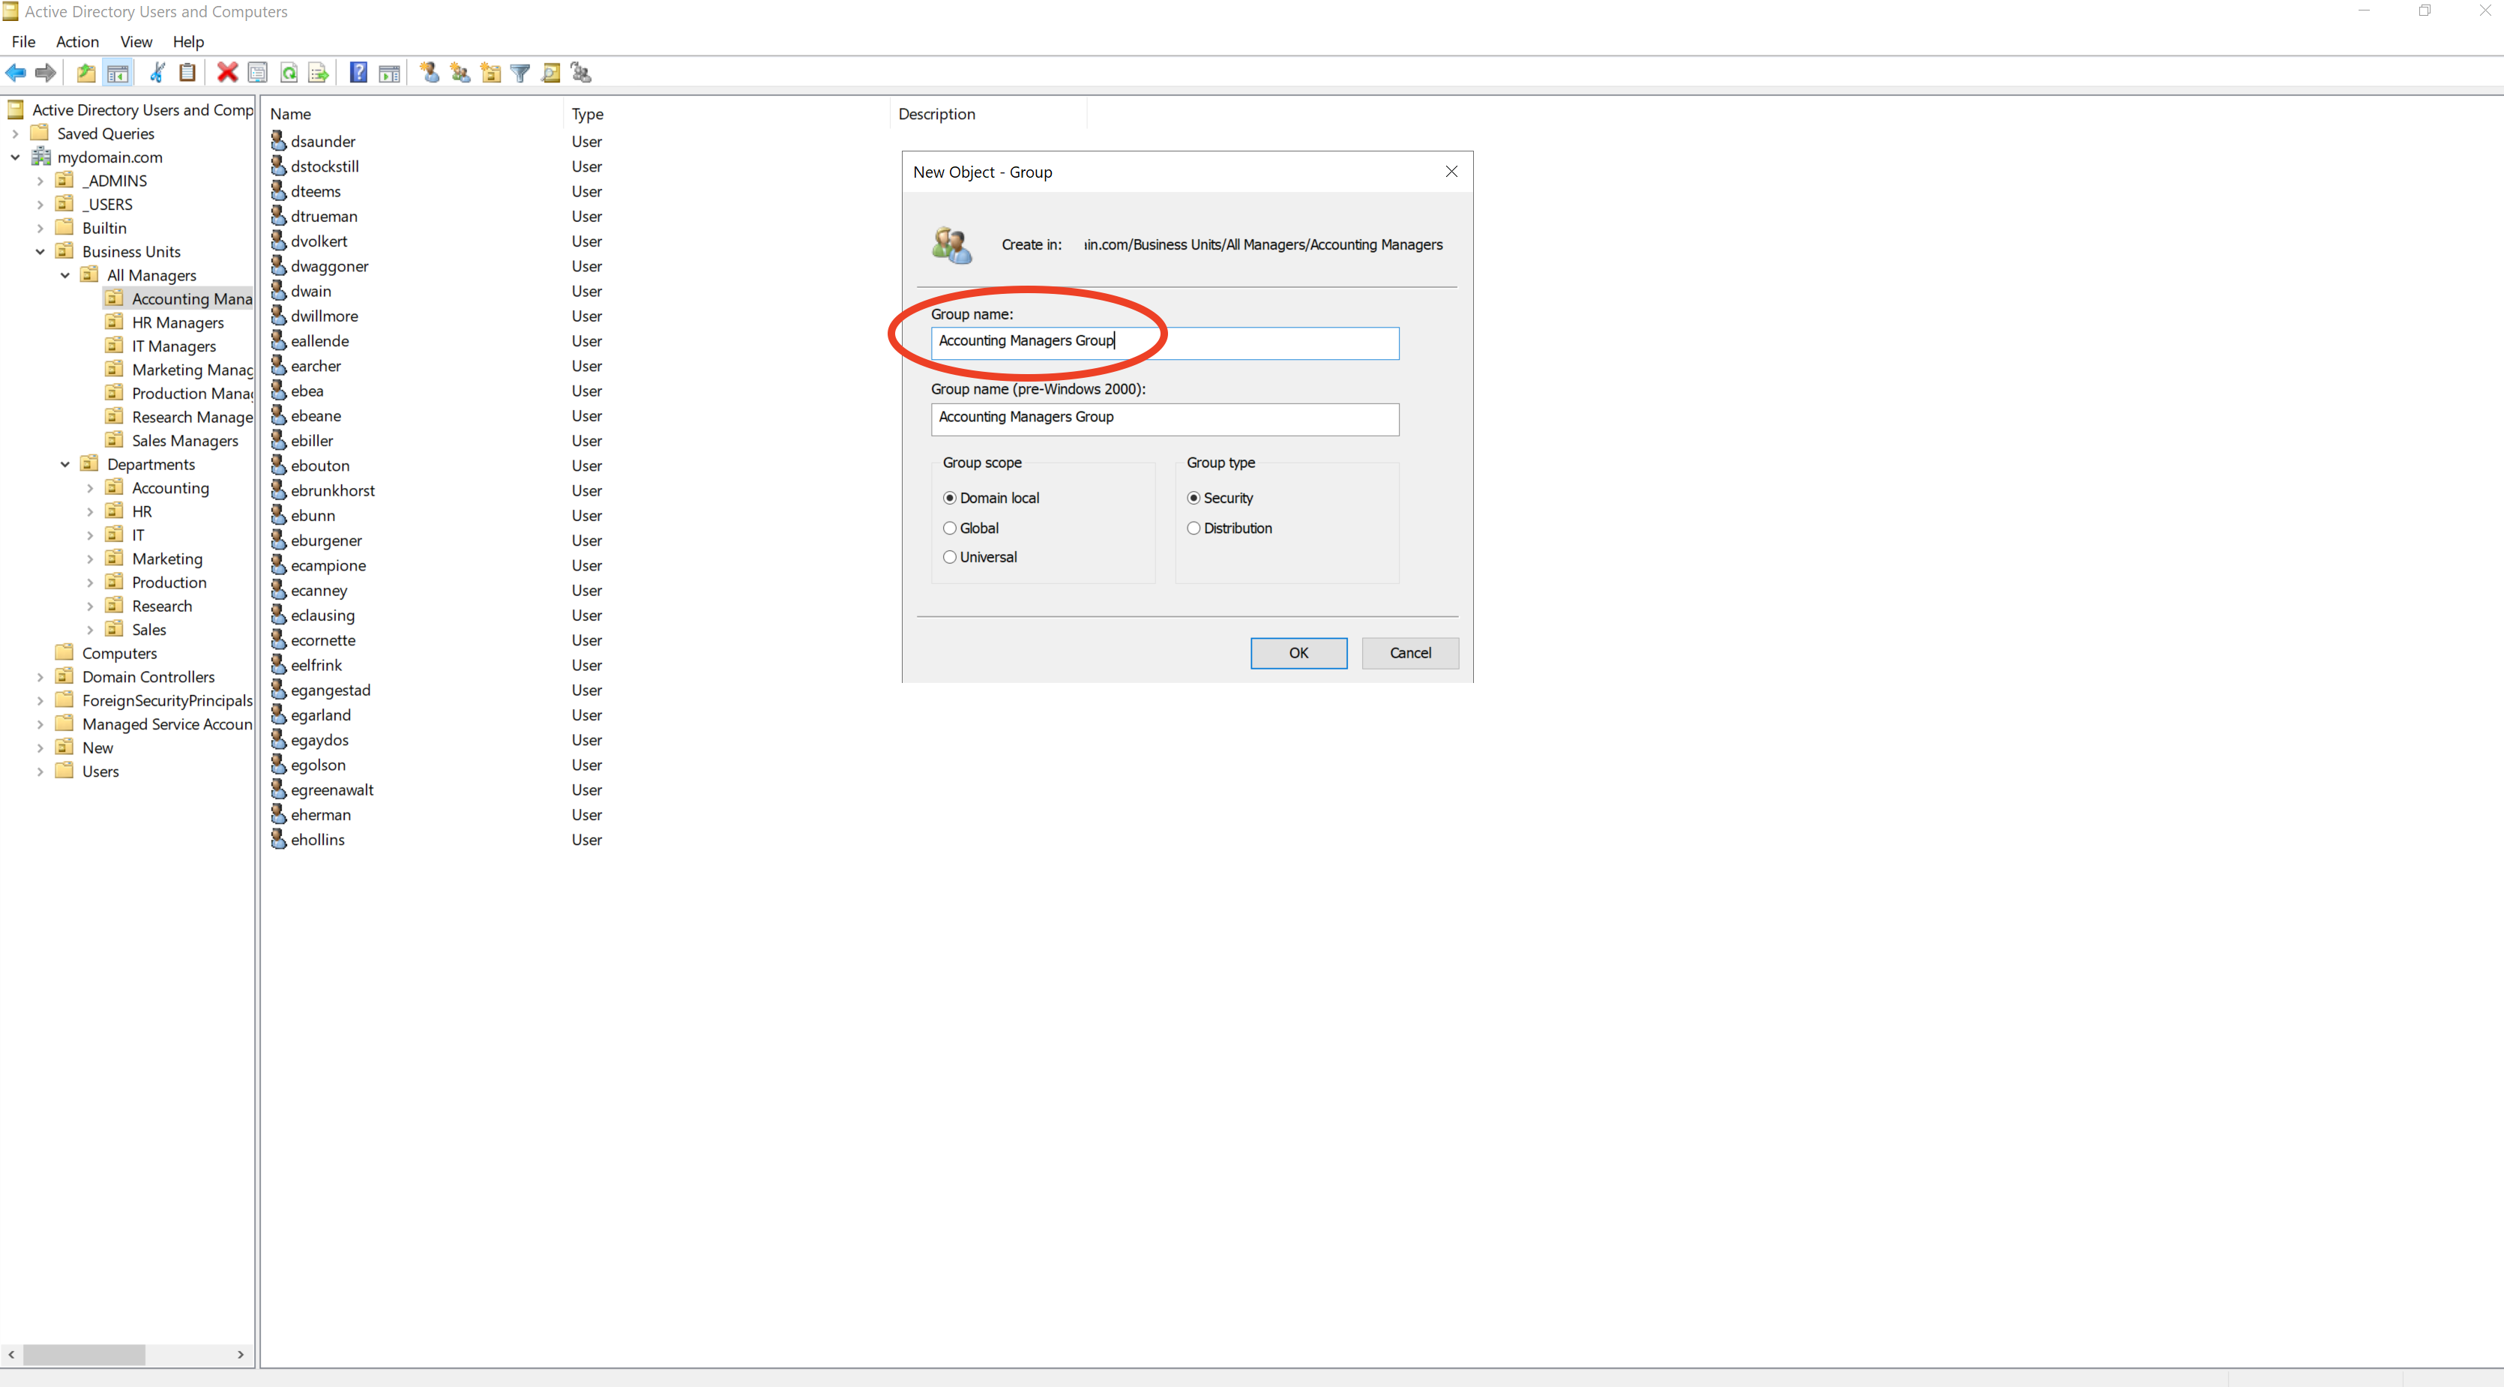Select the Universal group scope option

coord(950,557)
